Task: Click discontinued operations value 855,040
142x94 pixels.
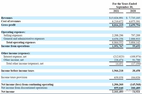Action: 119,88
